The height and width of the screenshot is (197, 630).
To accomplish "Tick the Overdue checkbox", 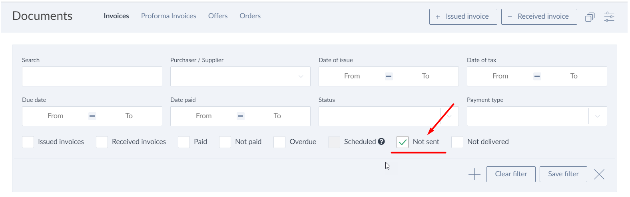I will point(279,142).
